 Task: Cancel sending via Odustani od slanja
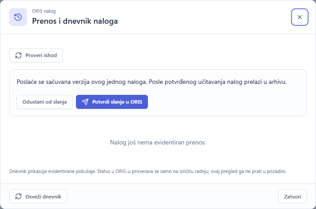tap(44, 102)
